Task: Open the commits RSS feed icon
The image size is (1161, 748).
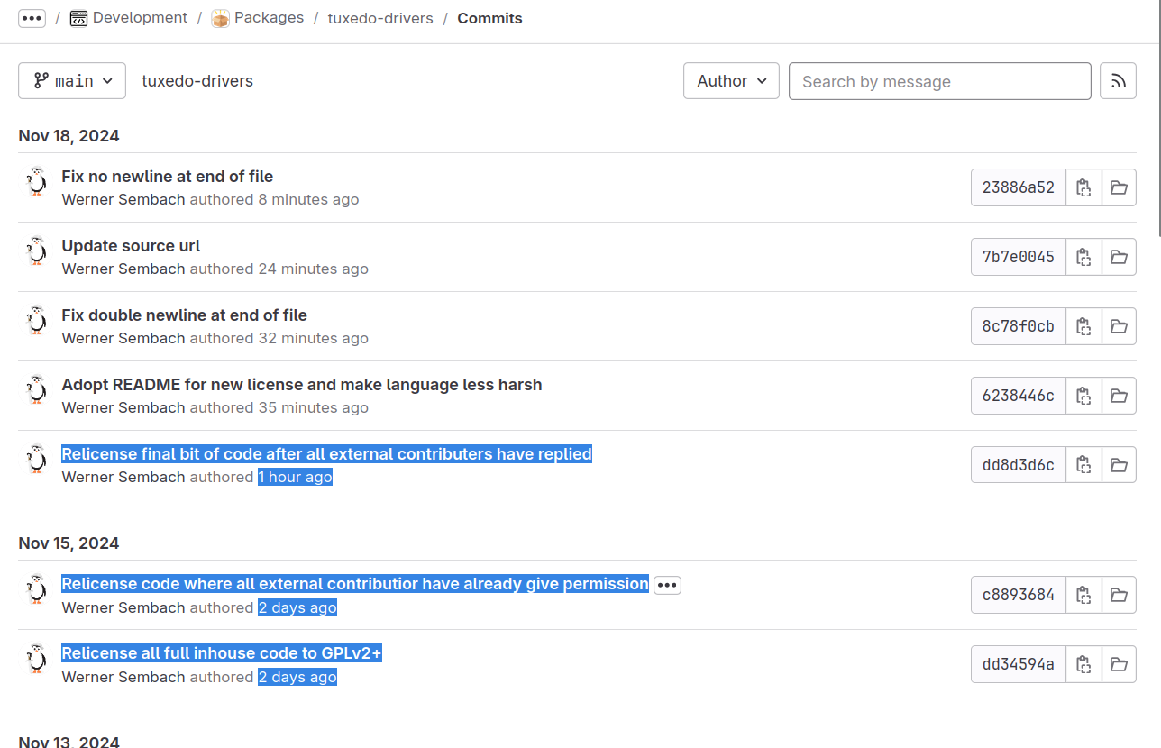Action: pyautogui.click(x=1118, y=81)
